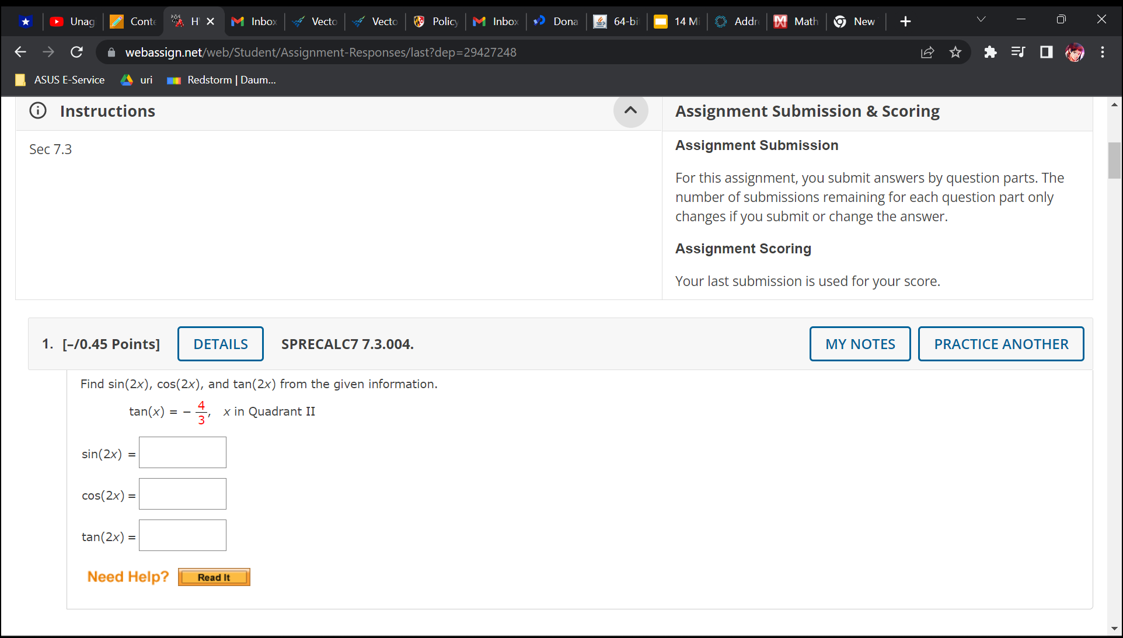Click the sin(2x) answer field
The height and width of the screenshot is (638, 1123).
[183, 452]
